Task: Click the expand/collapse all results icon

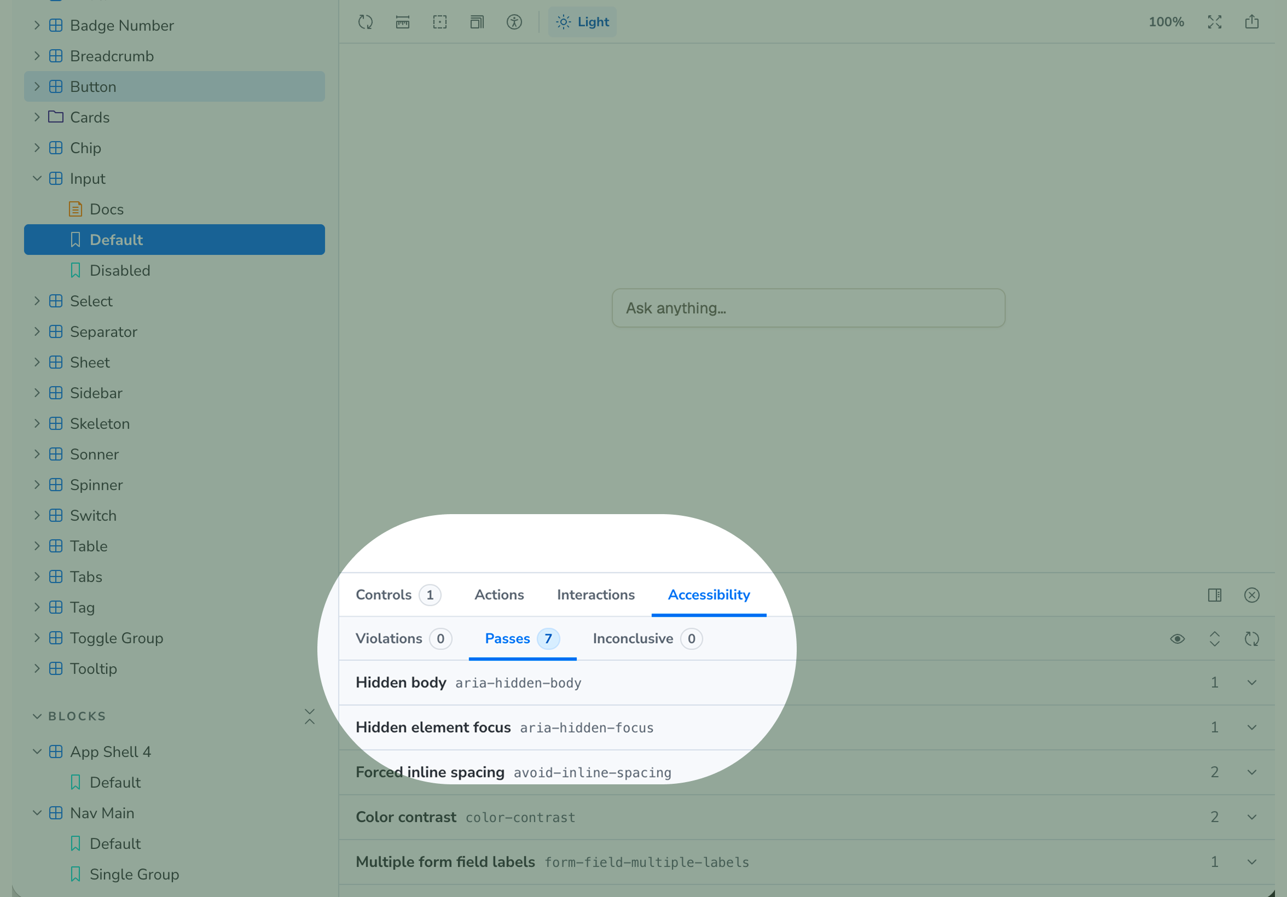Action: [1215, 639]
